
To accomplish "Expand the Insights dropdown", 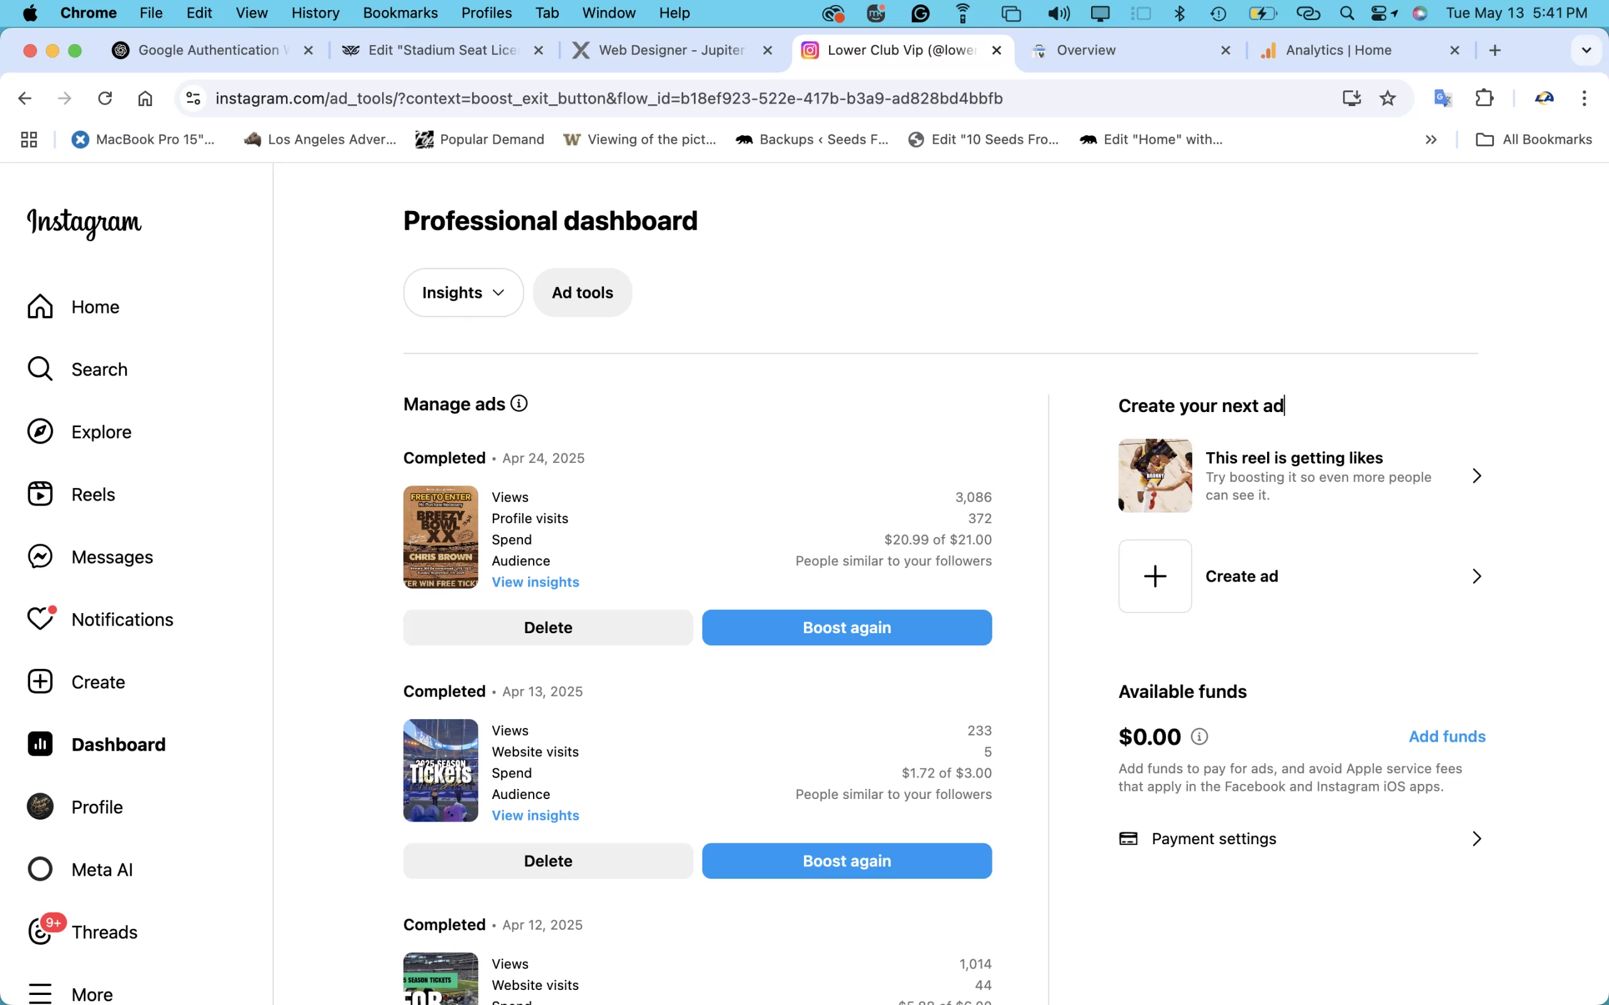I will 463,293.
